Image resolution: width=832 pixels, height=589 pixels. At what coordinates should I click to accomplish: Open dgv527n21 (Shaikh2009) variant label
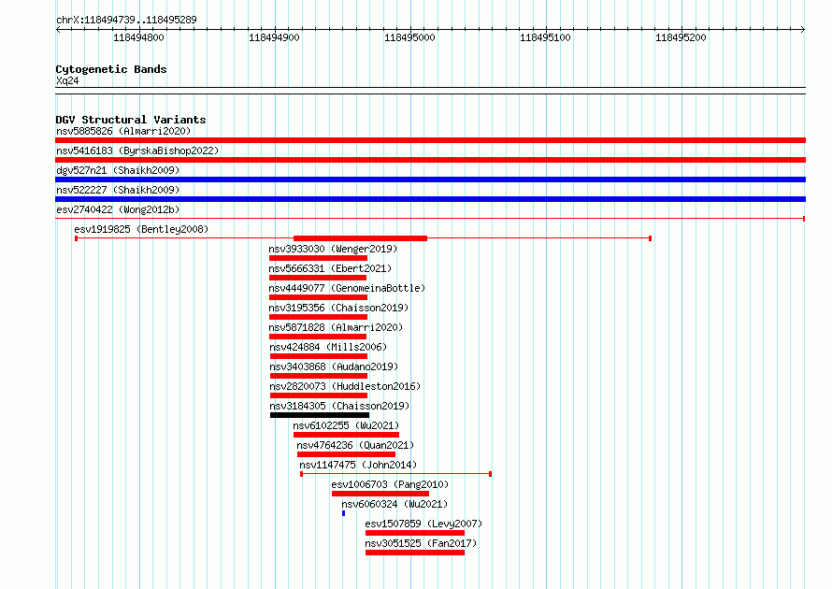coord(118,170)
